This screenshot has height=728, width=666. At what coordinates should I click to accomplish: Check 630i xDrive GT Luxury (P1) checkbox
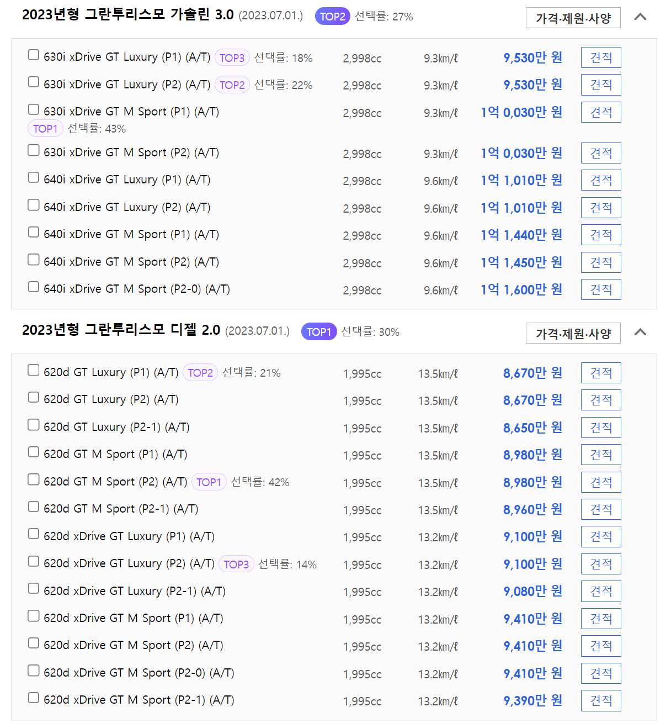34,55
